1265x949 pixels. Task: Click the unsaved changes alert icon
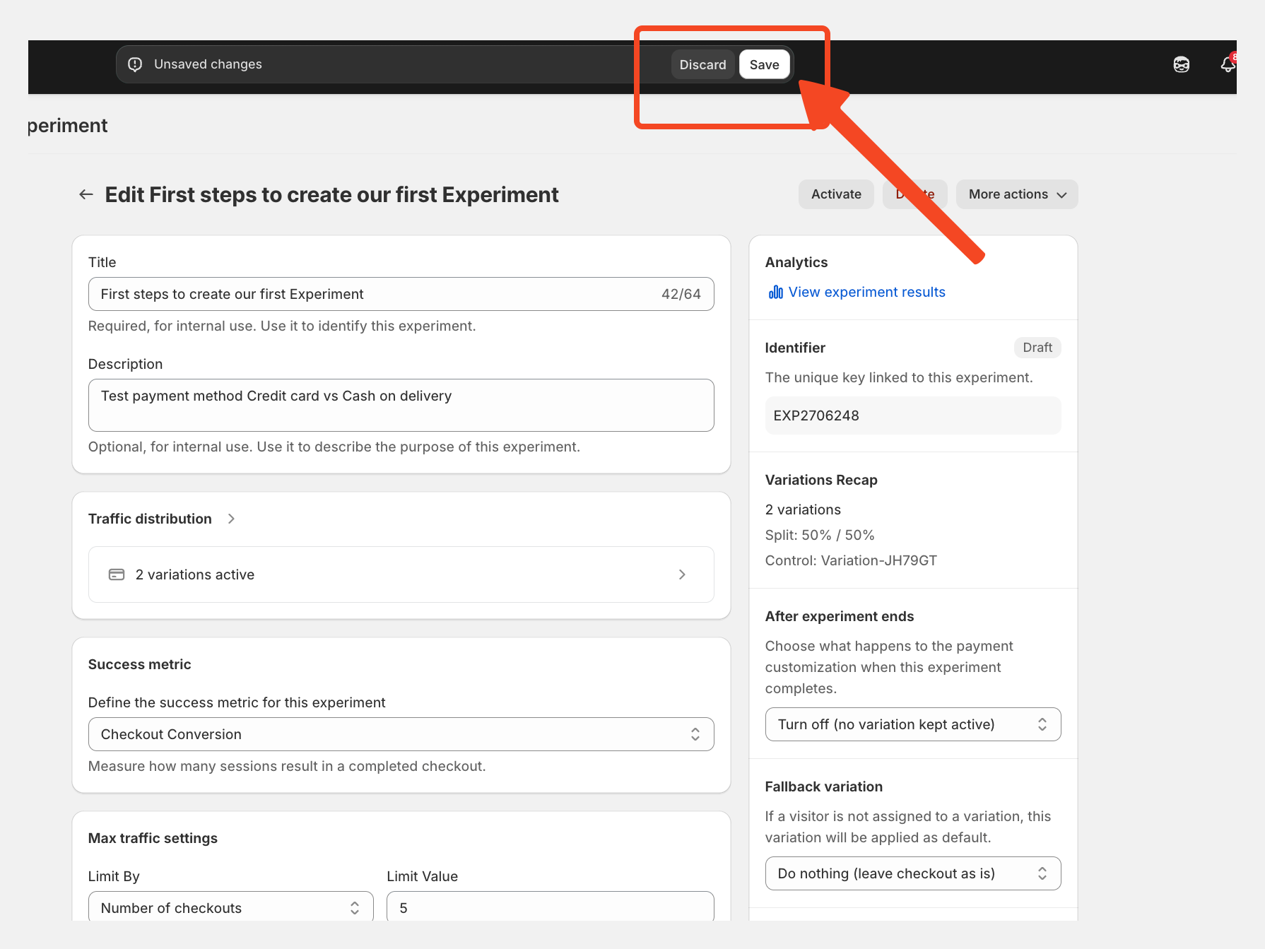point(135,64)
